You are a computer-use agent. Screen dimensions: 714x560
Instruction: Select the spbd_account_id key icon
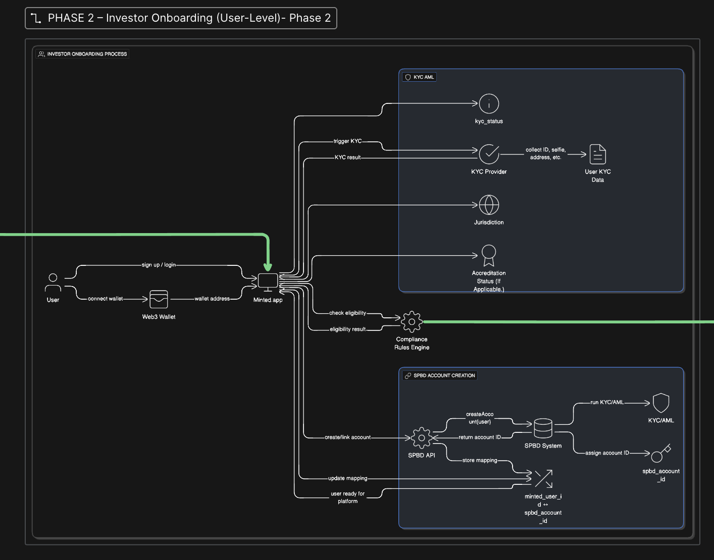coord(661,454)
